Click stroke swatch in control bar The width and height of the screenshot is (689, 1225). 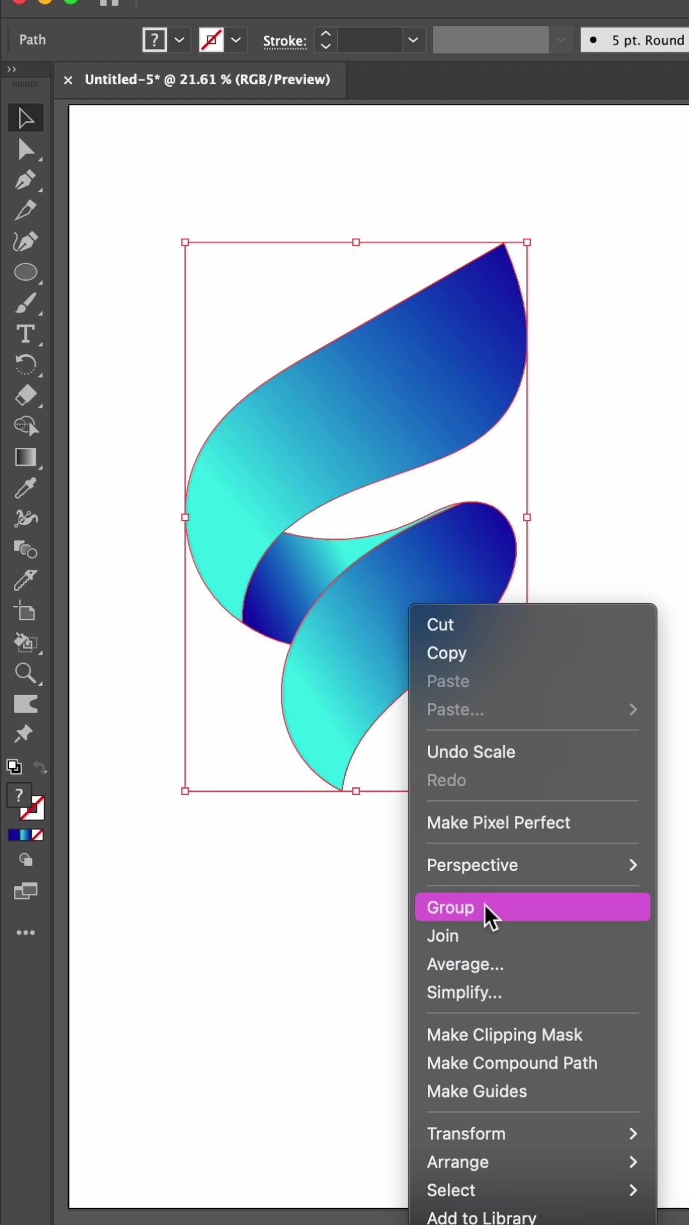tap(211, 40)
